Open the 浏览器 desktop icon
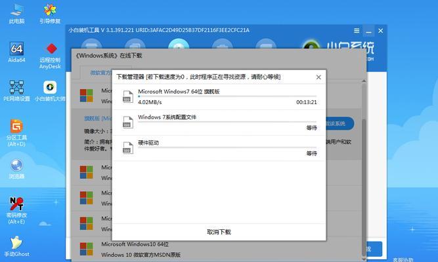Image resolution: width=438 pixels, height=262 pixels. pyautogui.click(x=16, y=168)
